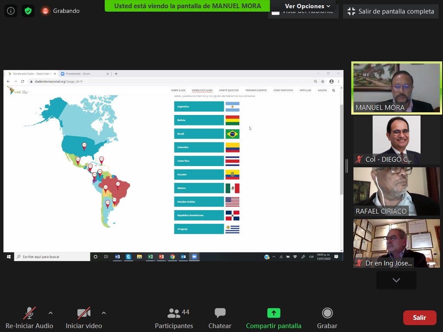Click the Estados Unidos country button
This screenshot has width=443, height=332.
tap(199, 201)
